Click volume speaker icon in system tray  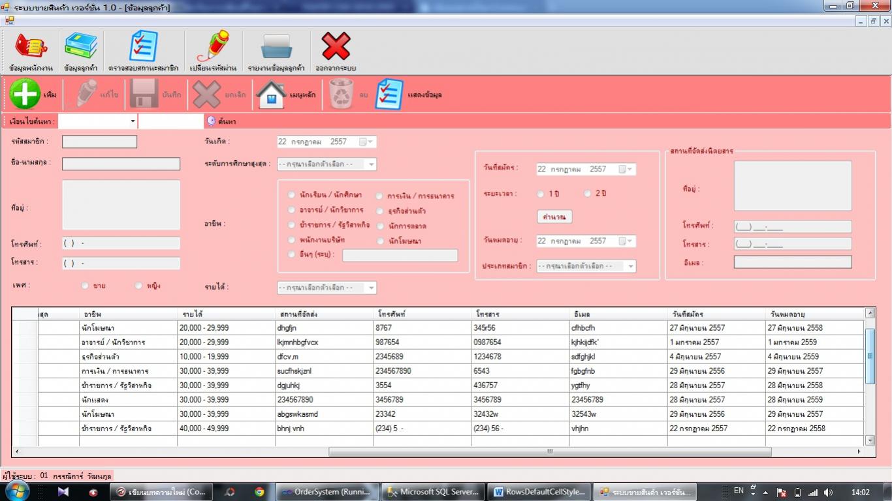[x=828, y=492]
